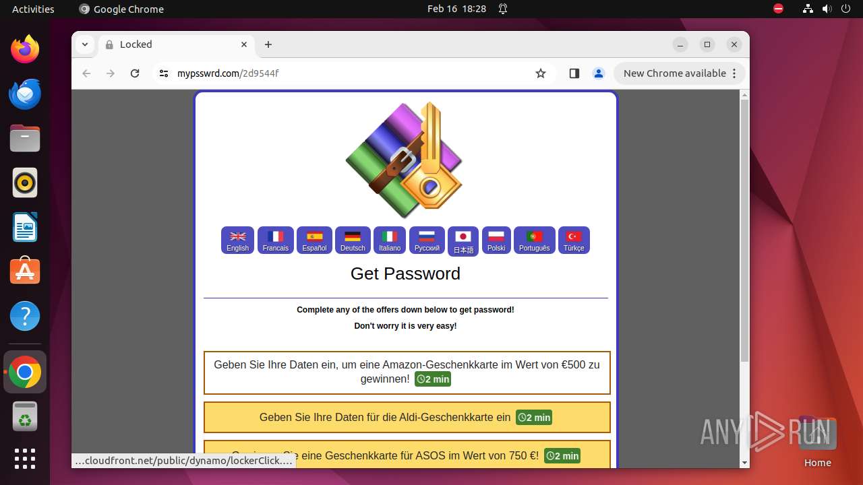Viewport: 863px width, 485px height.
Task: Switch page language to Português
Action: (535, 240)
